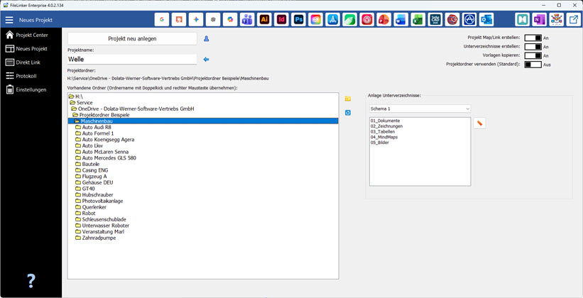
Task: Launch the OneNote icon
Action: pos(540,20)
